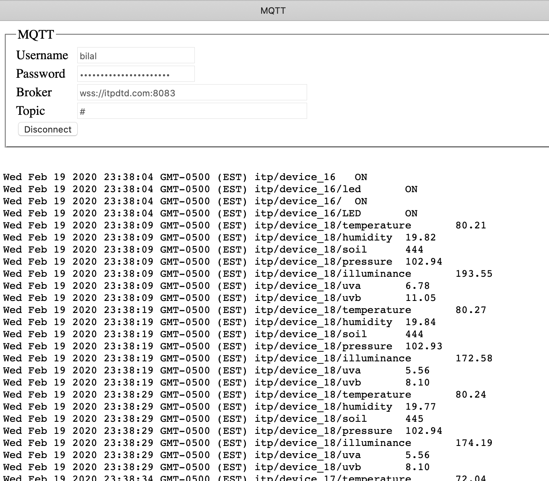
Task: Focus the Username field containing bilal
Action: pyautogui.click(x=136, y=55)
